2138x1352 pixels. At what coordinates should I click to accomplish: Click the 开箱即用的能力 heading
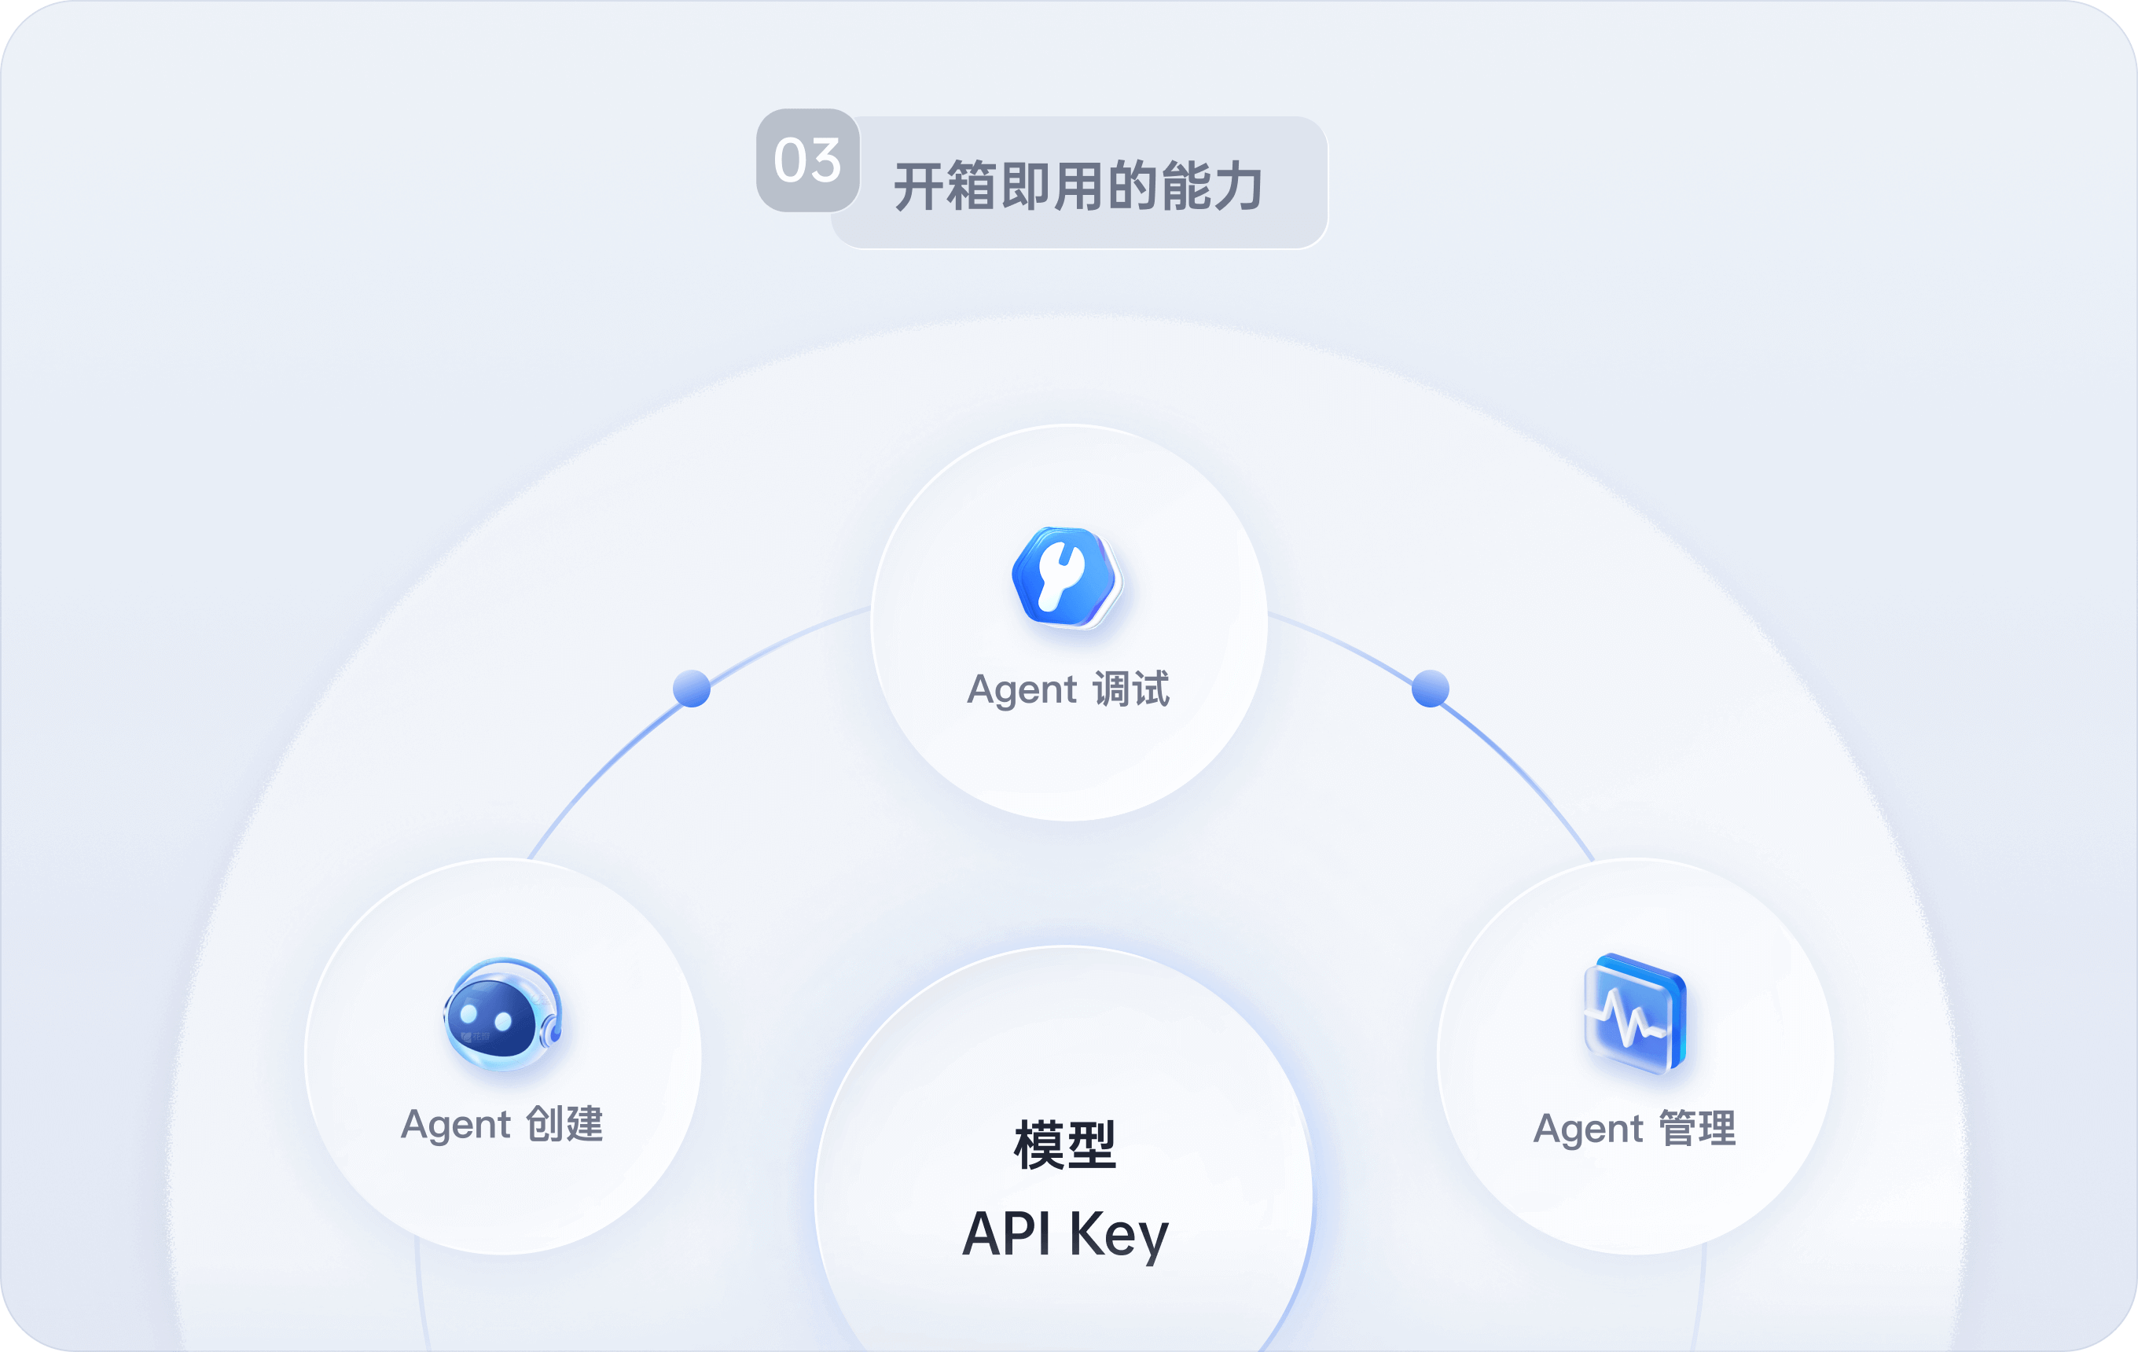1078,186
